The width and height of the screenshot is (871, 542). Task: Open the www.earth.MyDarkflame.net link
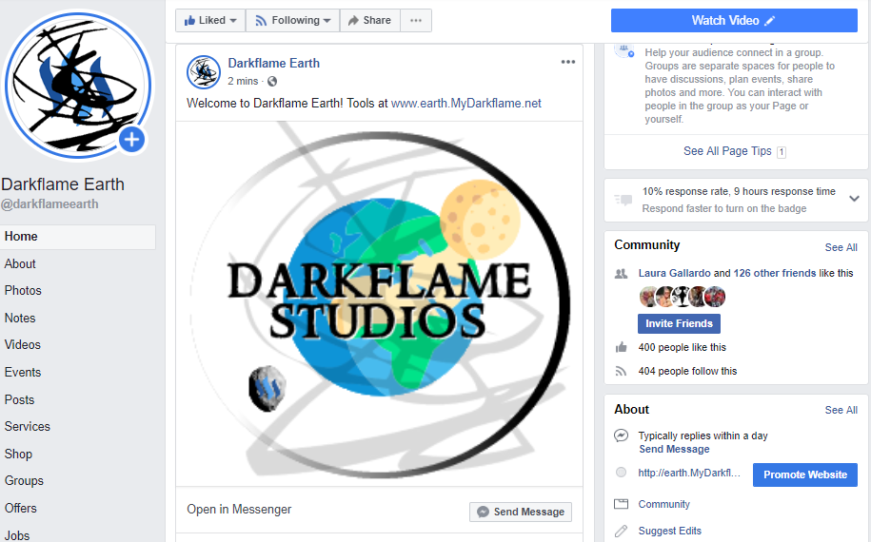466,104
